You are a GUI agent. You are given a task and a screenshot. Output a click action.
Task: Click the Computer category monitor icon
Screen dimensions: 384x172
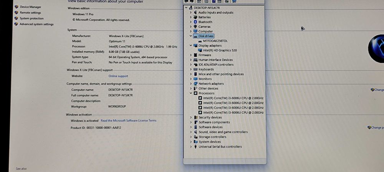pyautogui.click(x=195, y=31)
